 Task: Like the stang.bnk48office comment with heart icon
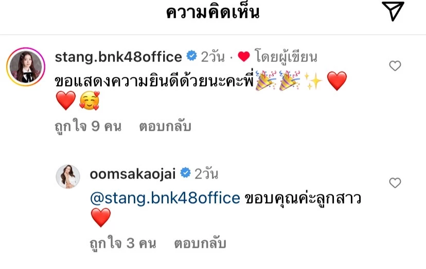(x=395, y=66)
